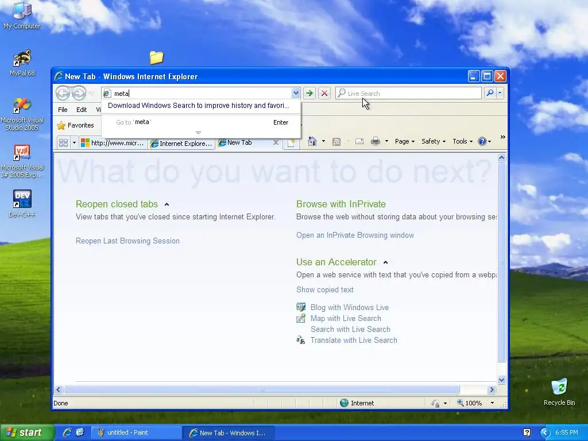Open the Safety menu
The width and height of the screenshot is (588, 441).
click(433, 141)
